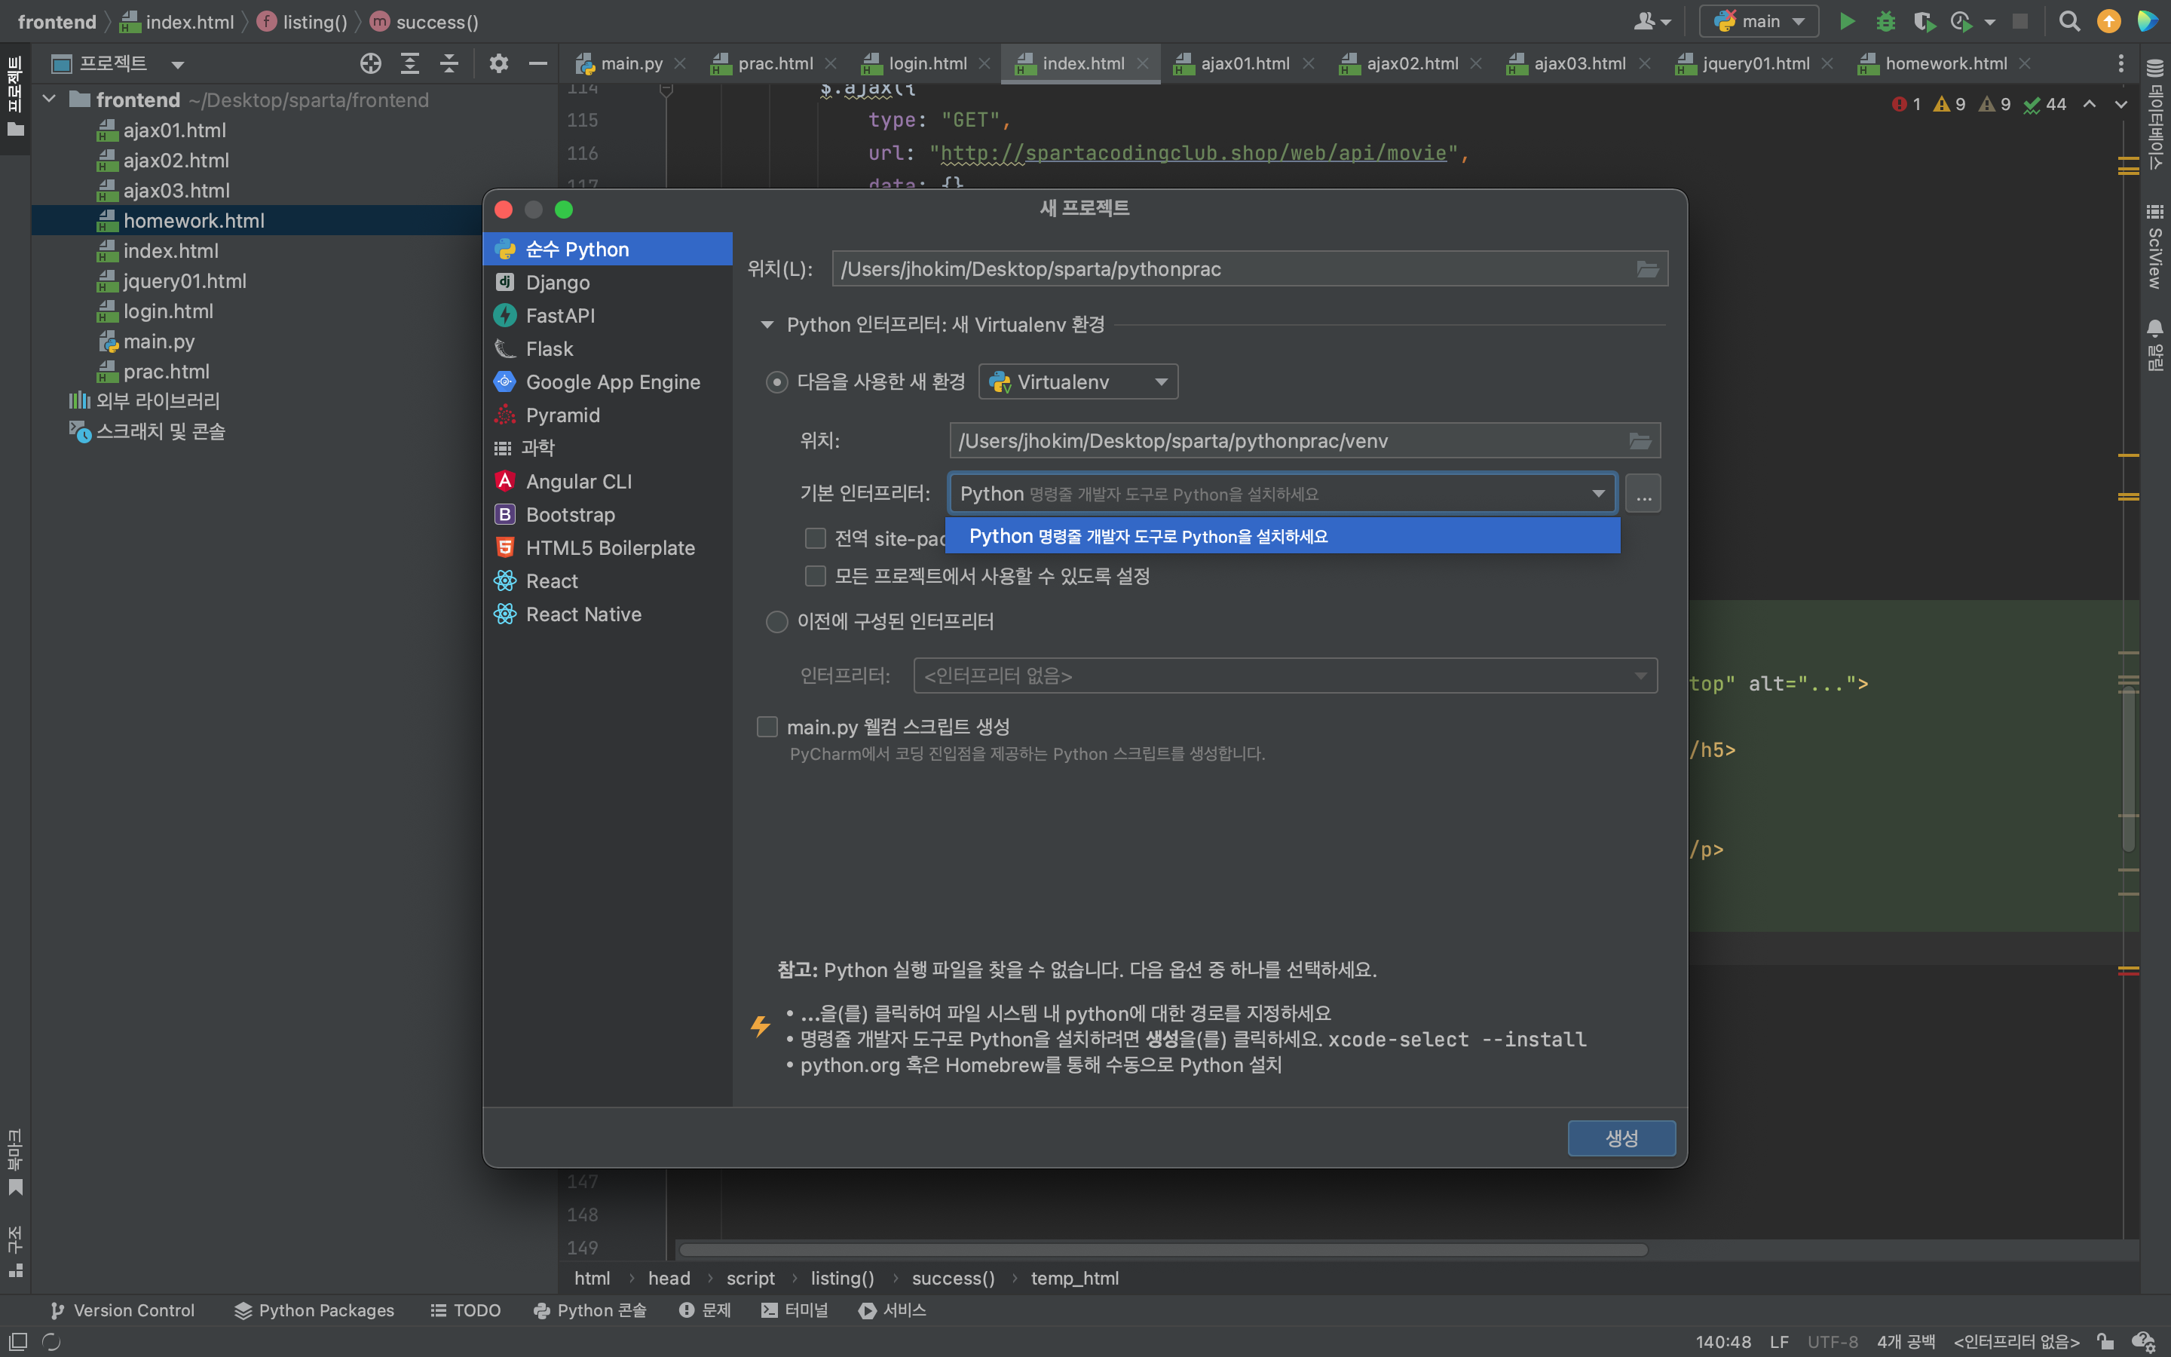Open the Structure side panel
The height and width of the screenshot is (1357, 2171).
(15, 1252)
